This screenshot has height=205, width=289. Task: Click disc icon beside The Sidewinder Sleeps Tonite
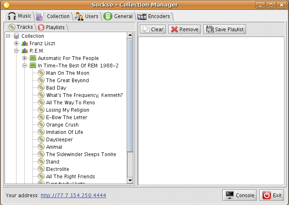[x=41, y=154]
